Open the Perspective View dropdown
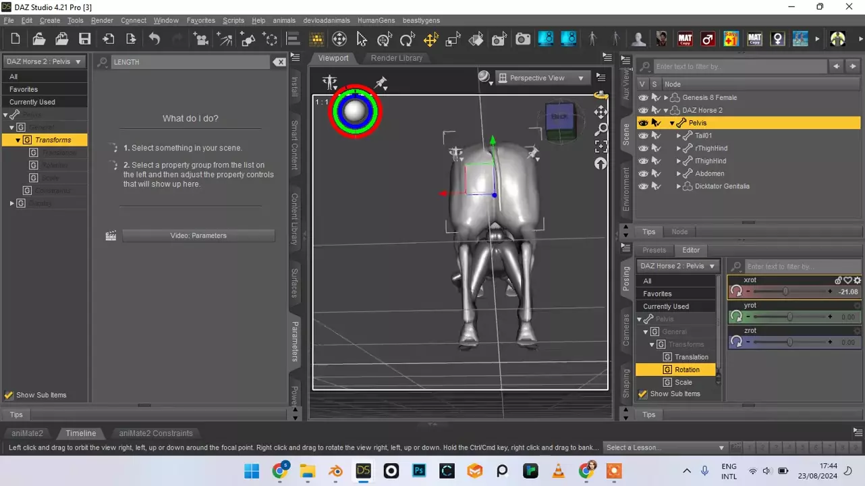865x486 pixels. click(542, 78)
